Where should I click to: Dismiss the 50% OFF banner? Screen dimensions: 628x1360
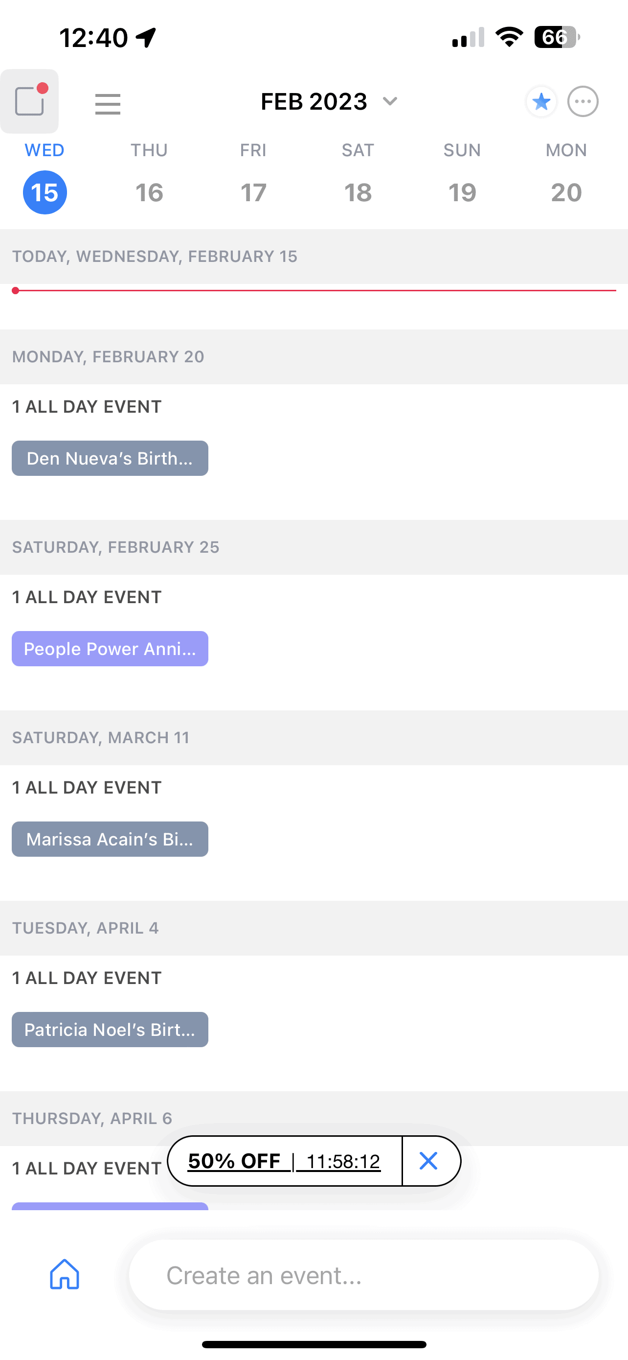[x=428, y=1160]
